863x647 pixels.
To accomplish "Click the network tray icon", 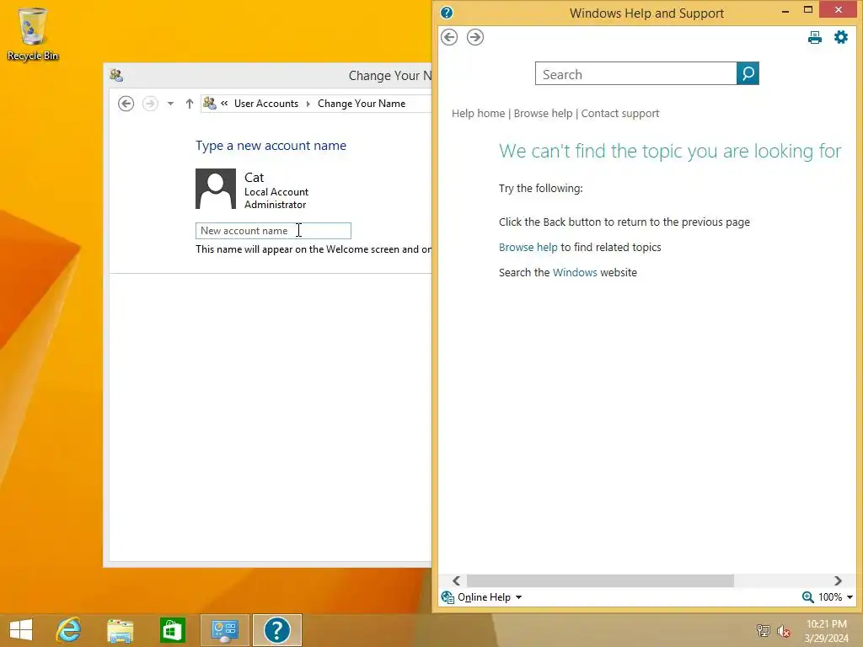I will pyautogui.click(x=763, y=630).
